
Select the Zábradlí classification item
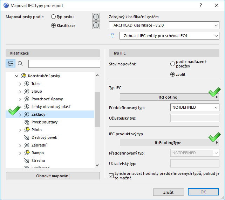click(39, 145)
